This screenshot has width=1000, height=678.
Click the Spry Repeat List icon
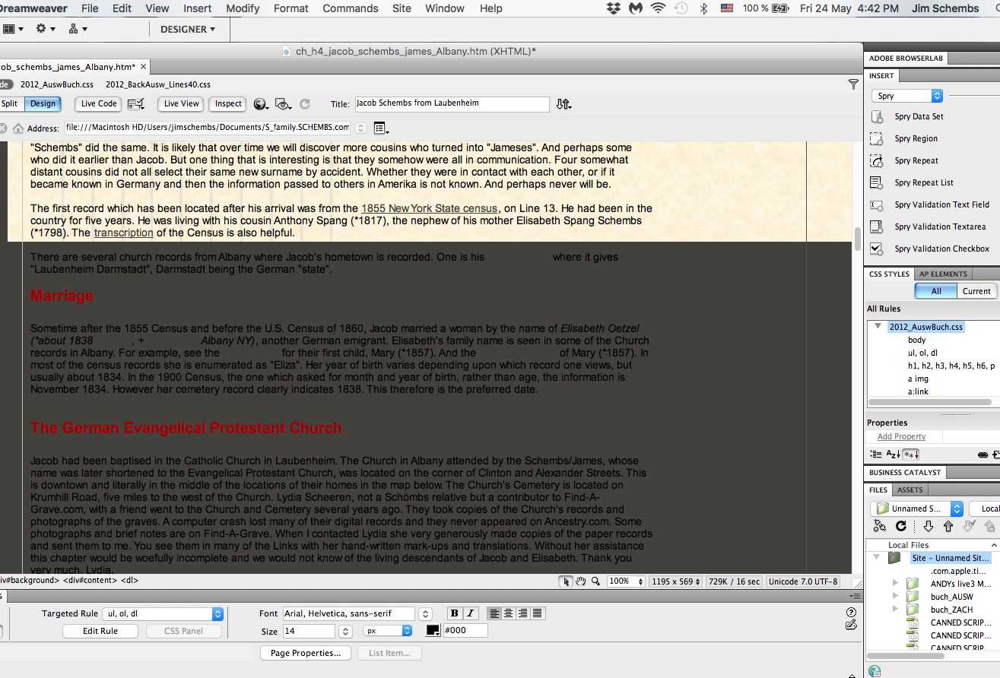(x=877, y=183)
